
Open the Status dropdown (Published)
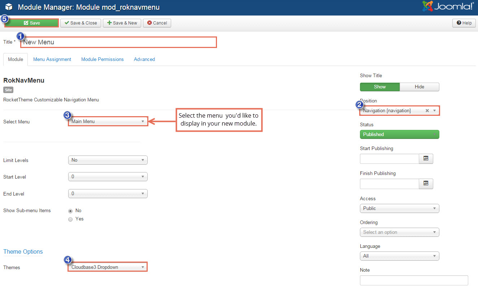(x=400, y=135)
